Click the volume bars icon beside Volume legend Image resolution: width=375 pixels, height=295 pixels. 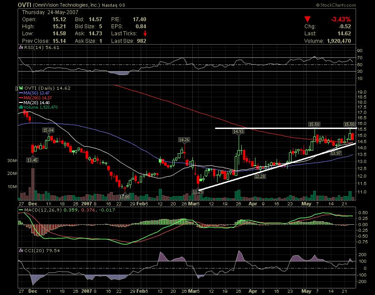[21, 107]
